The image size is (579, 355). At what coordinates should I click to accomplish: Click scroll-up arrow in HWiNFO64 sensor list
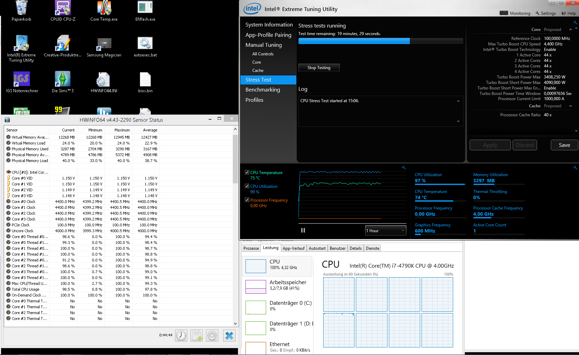coord(236,129)
